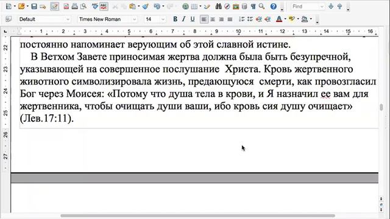Toggle Edit File mode
This screenshot has width=390, height=219.
54,7
